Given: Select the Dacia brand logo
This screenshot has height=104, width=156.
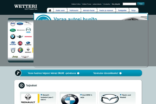Looking at the screenshot, I should tap(13, 50).
